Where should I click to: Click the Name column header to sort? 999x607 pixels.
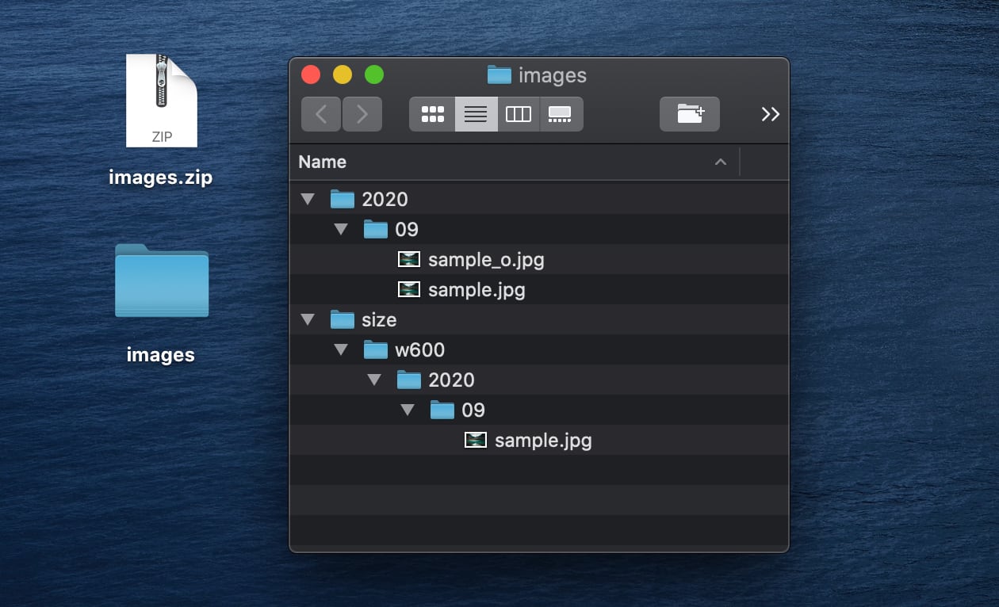tap(322, 162)
